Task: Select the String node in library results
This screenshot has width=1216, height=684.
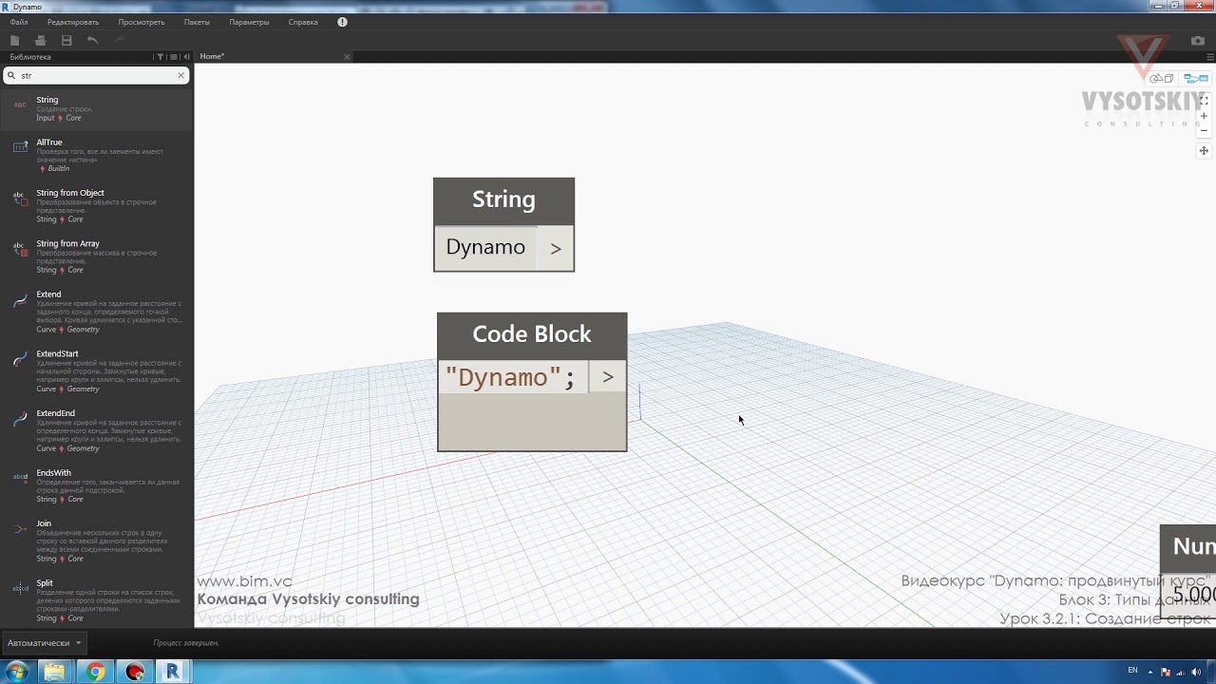Action: [97, 108]
